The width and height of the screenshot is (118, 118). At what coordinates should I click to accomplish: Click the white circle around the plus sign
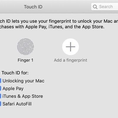click(71, 47)
